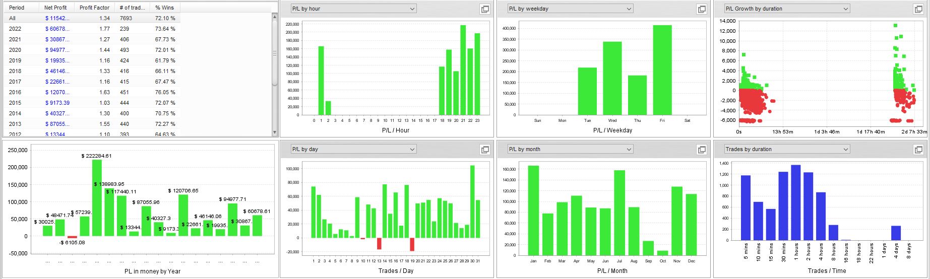This screenshot has height=279, width=930.
Task: Click the table scrollbar down arrow
Action: point(275,132)
